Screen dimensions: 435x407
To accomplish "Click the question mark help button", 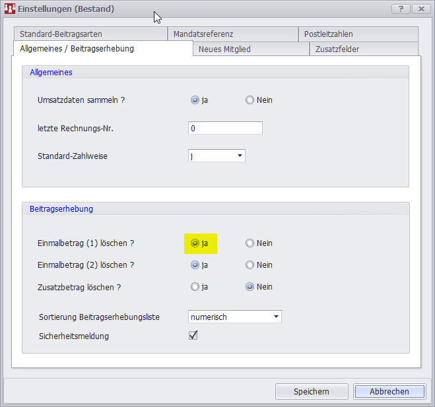I will coord(400,9).
